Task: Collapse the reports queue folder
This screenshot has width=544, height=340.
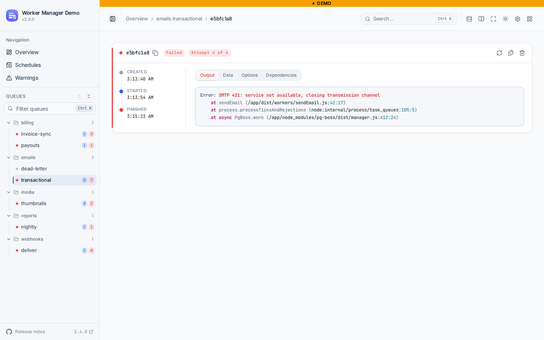Action: 51,216
